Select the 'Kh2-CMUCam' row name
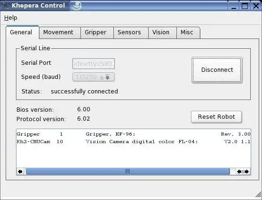The width and height of the screenshot is (262, 200). pos(33,142)
